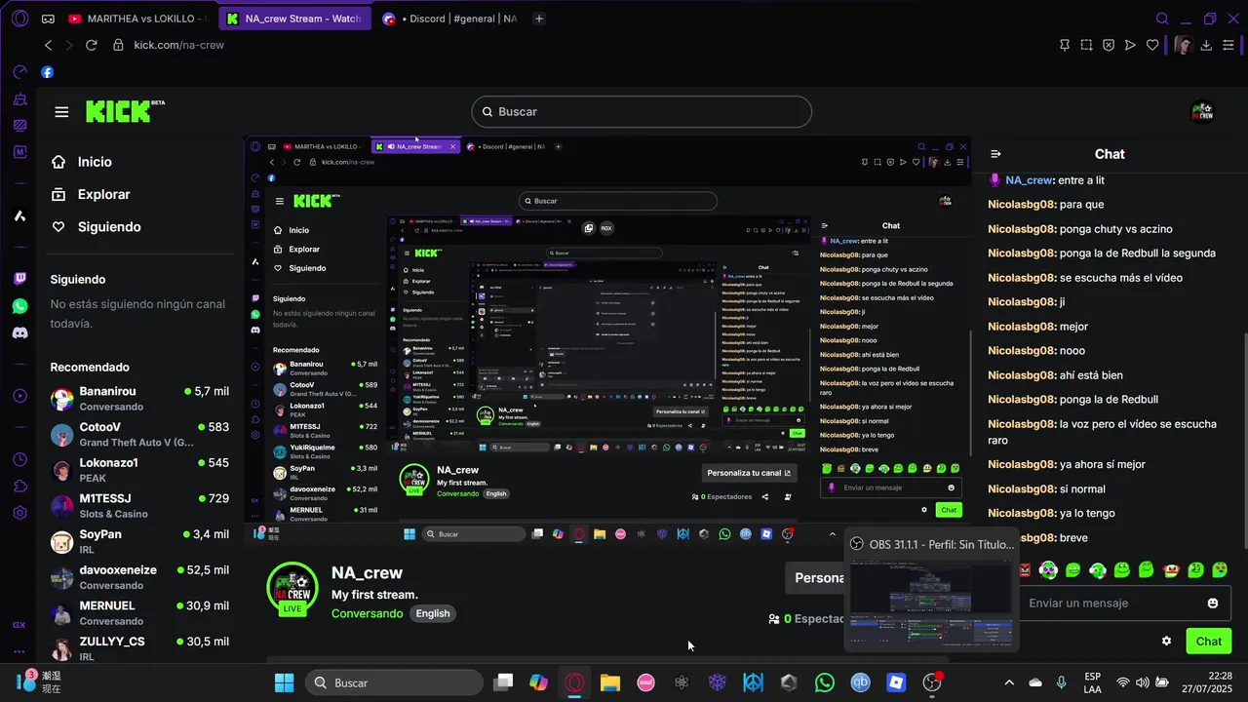
Task: Open WhatsApp panel in browser sidebar
Action: click(19, 306)
